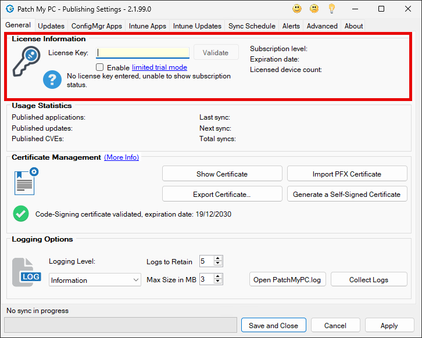This screenshot has height=338, width=422.
Task: Switch to the ConfigMgr Apps tab
Action: click(96, 26)
